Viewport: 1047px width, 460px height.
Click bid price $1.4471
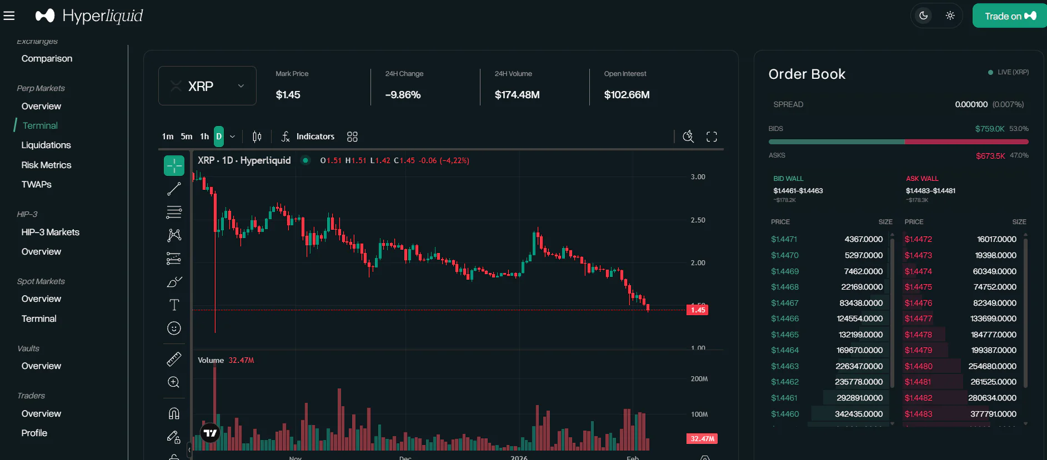point(784,239)
